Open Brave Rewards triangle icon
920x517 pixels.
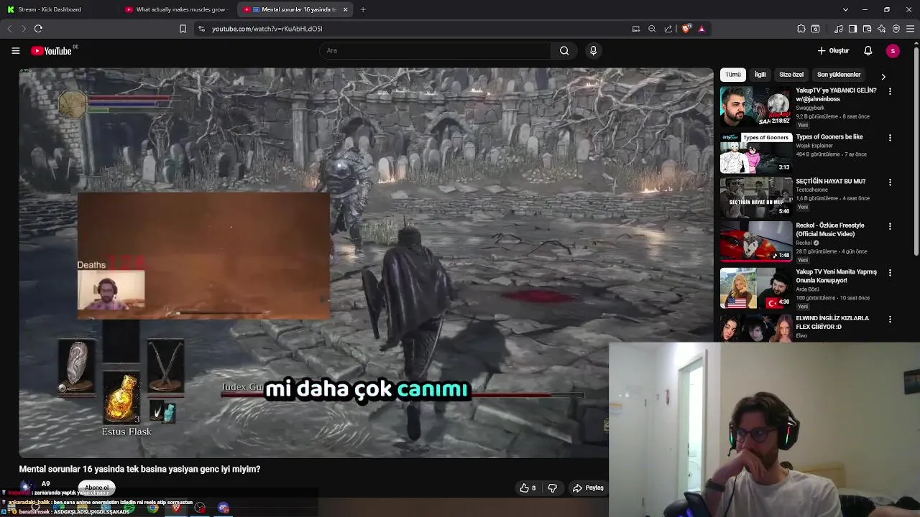[701, 29]
